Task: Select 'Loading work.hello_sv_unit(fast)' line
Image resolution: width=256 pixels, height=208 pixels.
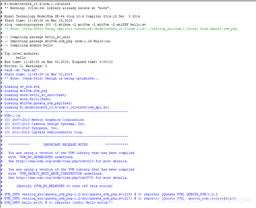Action: (35, 95)
